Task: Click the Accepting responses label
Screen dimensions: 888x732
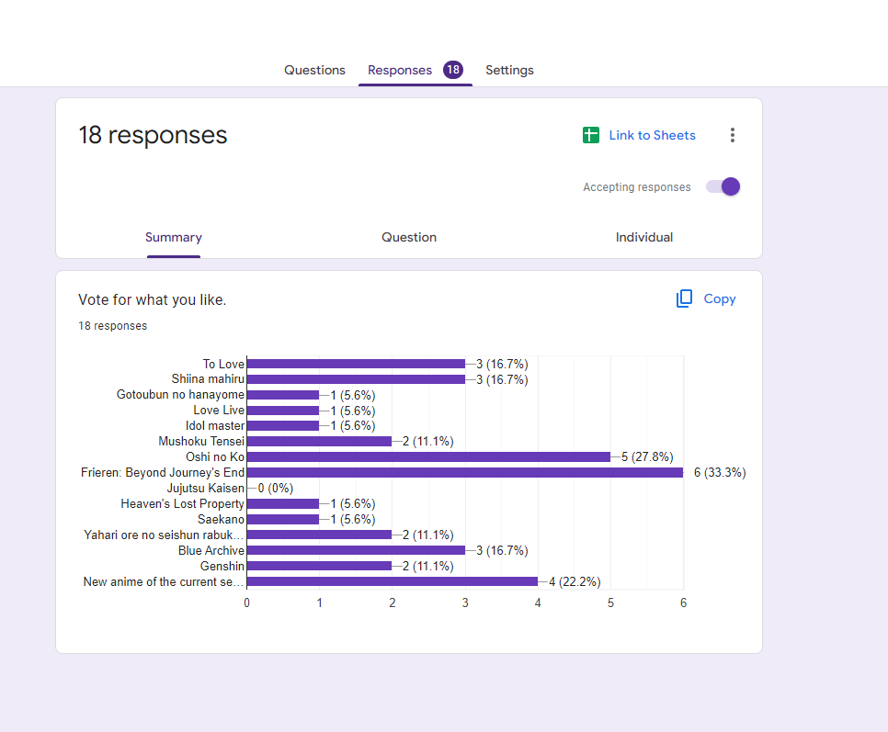Action: pos(637,187)
